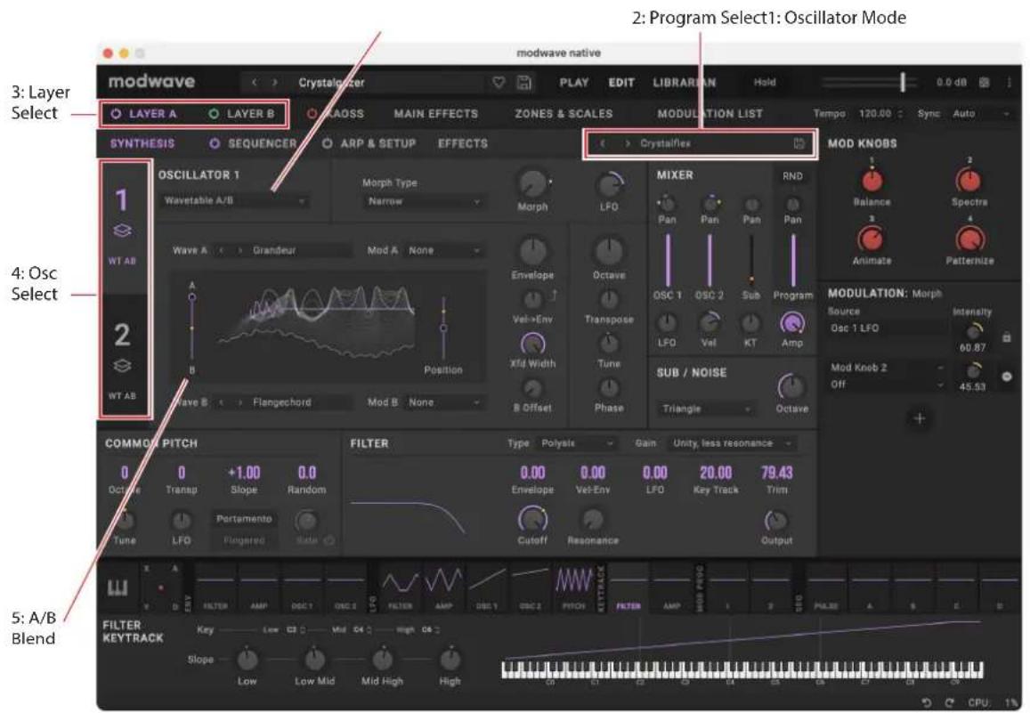Open the Sync dropdown set to Auto
The image size is (1030, 713).
pyautogui.click(x=981, y=114)
